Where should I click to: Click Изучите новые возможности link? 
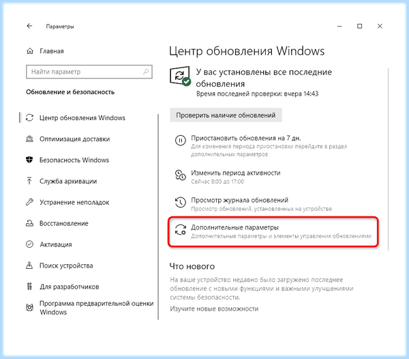tap(214, 308)
